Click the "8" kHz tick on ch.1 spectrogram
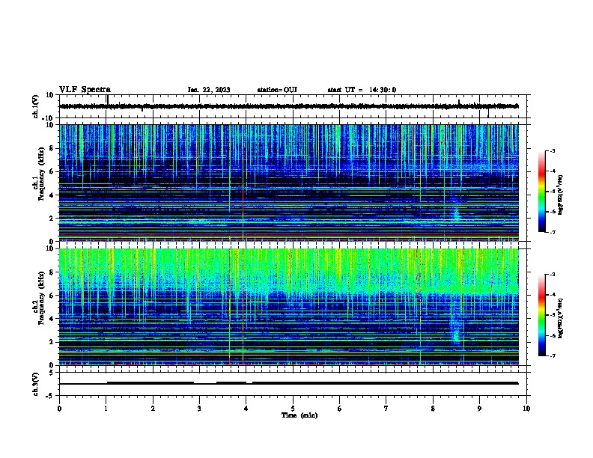 click(52, 148)
